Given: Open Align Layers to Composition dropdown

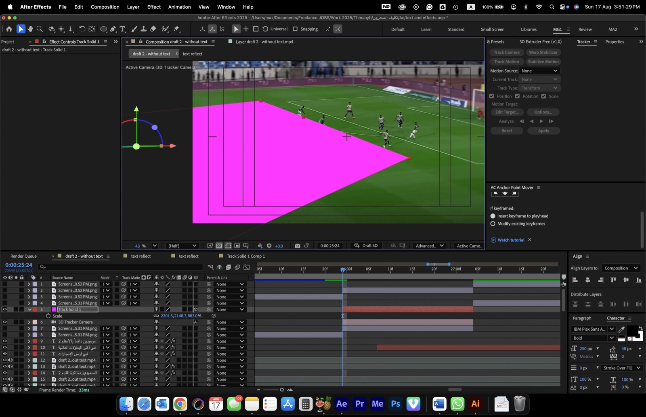Looking at the screenshot, I should click(x=621, y=268).
